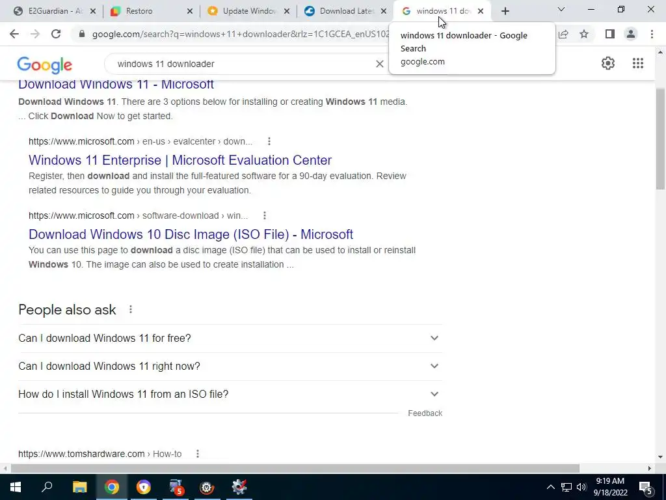Open the Windows Start menu
666x500 pixels.
point(16,487)
